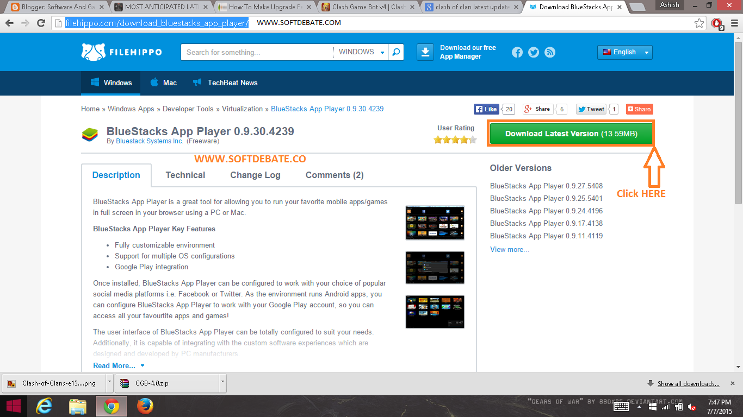The height and width of the screenshot is (417, 743).
Task: Click the Google+ Share button
Action: (537, 109)
